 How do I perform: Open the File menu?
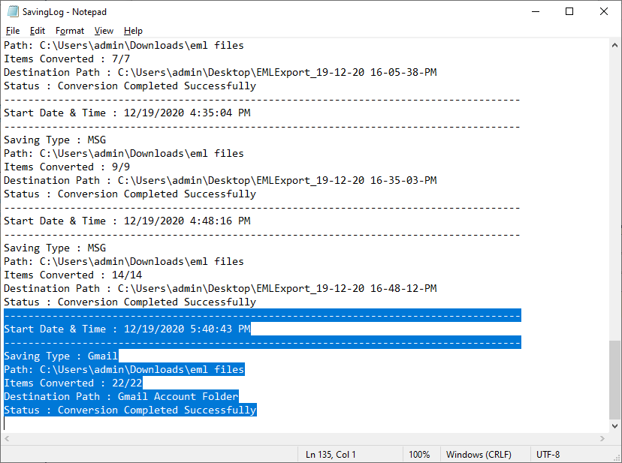pyautogui.click(x=13, y=31)
